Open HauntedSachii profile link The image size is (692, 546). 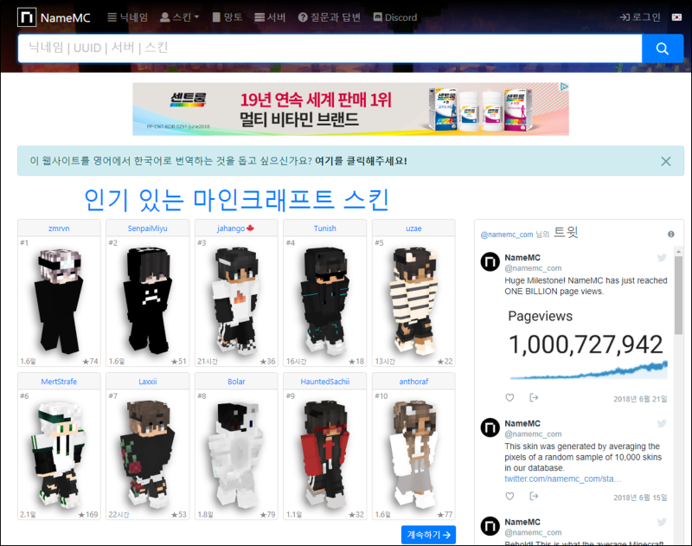(x=325, y=382)
